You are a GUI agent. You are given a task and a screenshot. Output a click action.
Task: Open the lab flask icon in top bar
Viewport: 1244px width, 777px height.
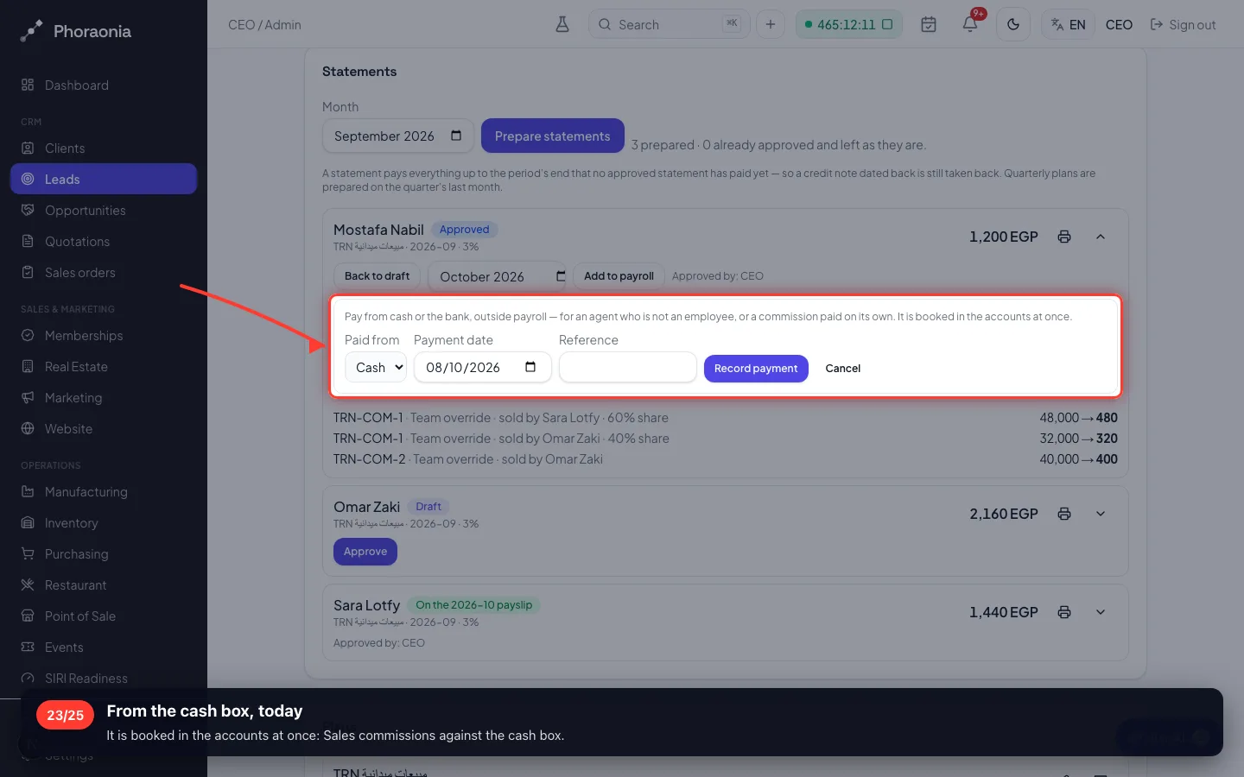pos(562,24)
